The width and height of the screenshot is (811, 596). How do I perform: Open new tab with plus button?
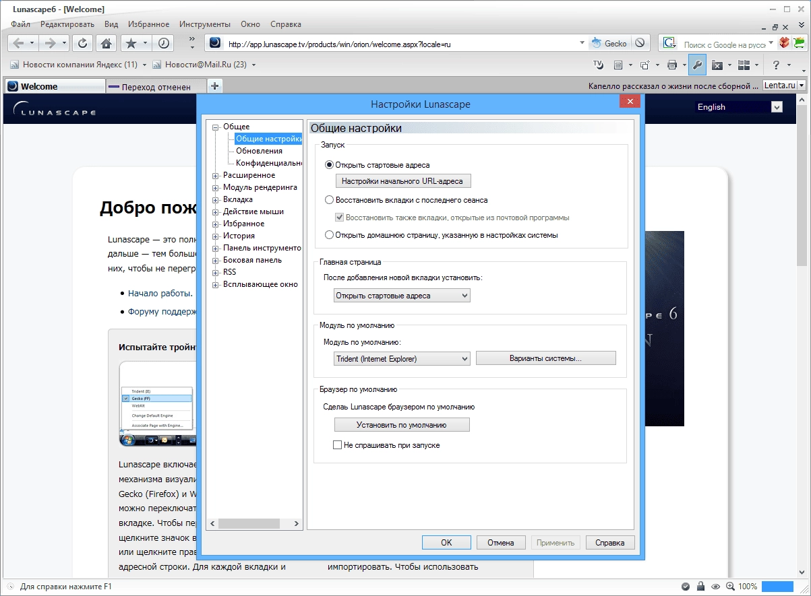[x=214, y=86]
